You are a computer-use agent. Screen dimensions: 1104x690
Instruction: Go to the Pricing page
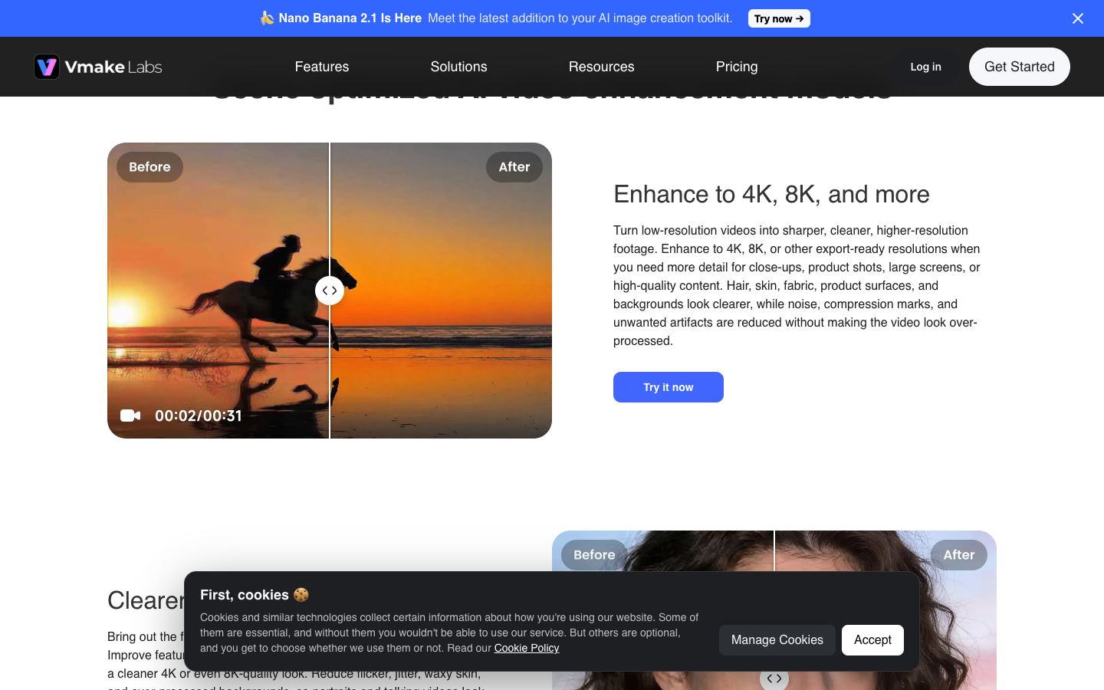(737, 67)
